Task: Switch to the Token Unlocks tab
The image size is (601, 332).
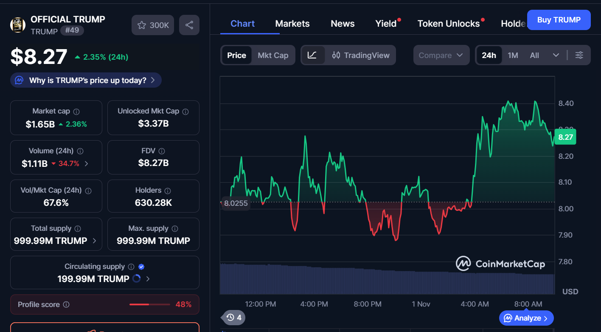Action: click(x=449, y=24)
